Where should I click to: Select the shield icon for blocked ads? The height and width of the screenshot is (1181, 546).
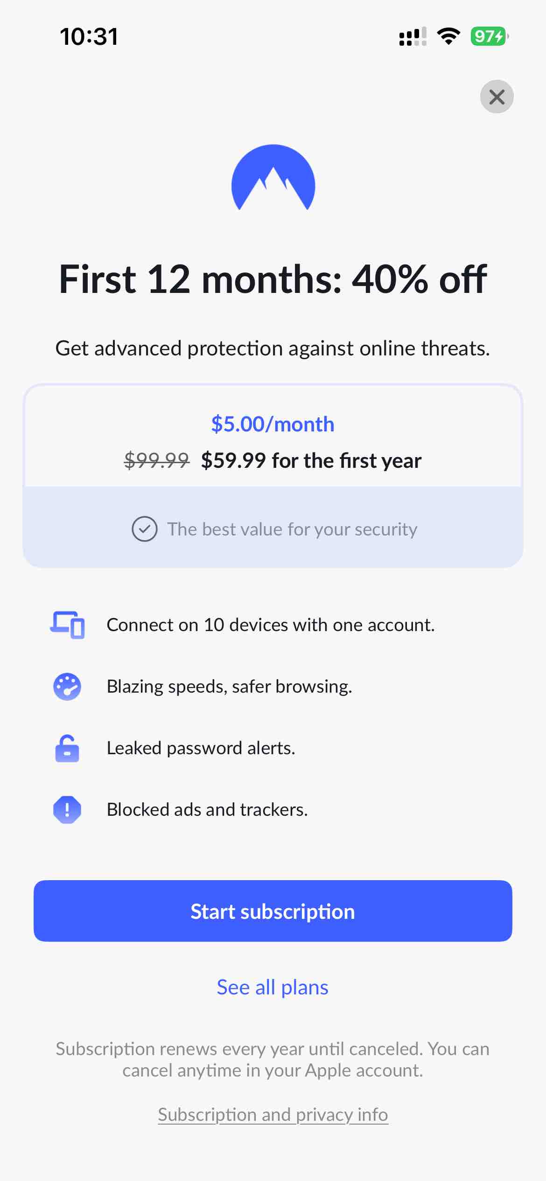67,810
